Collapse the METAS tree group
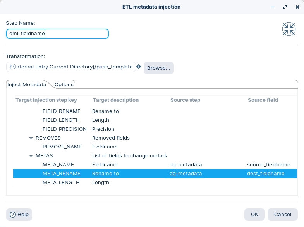The width and height of the screenshot is (304, 227). click(31, 156)
